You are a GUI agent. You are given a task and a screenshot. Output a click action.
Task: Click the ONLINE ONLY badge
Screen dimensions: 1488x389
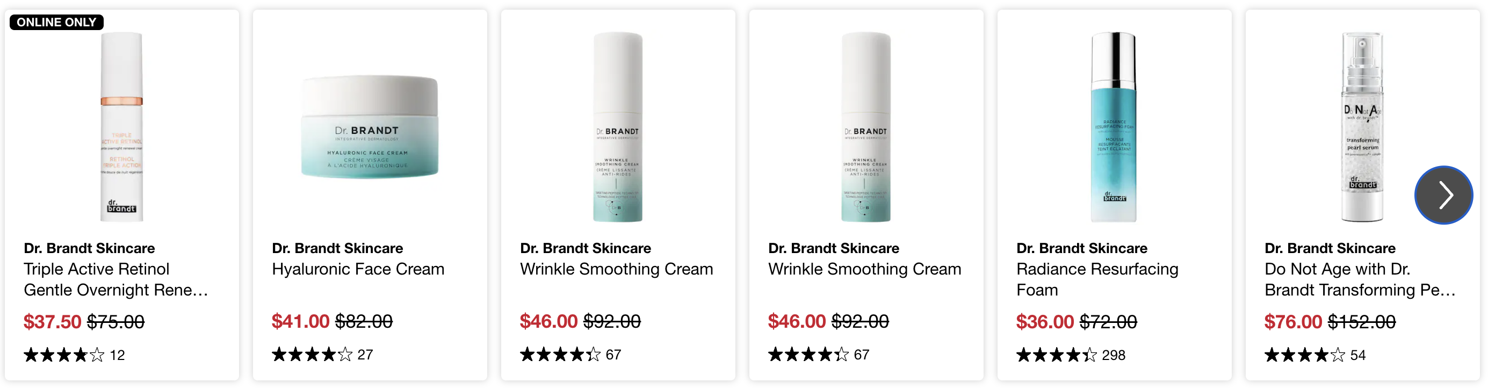(x=56, y=22)
